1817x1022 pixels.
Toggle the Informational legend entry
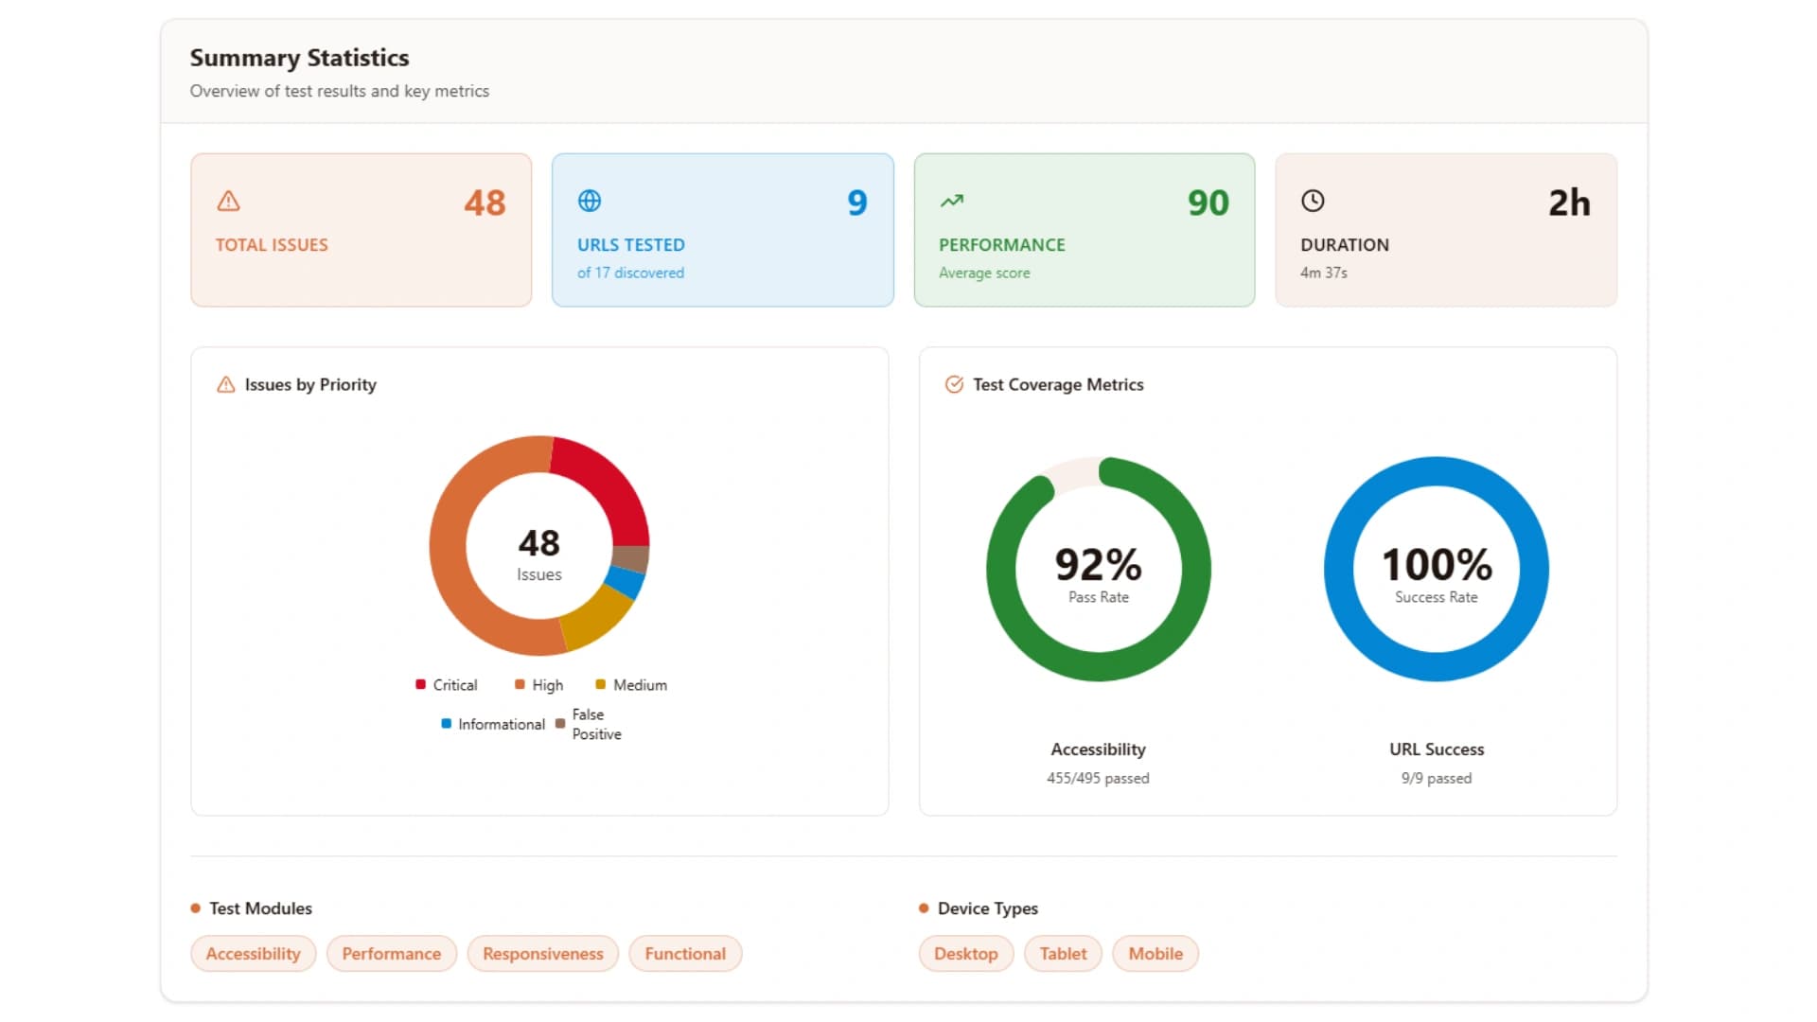coord(493,724)
